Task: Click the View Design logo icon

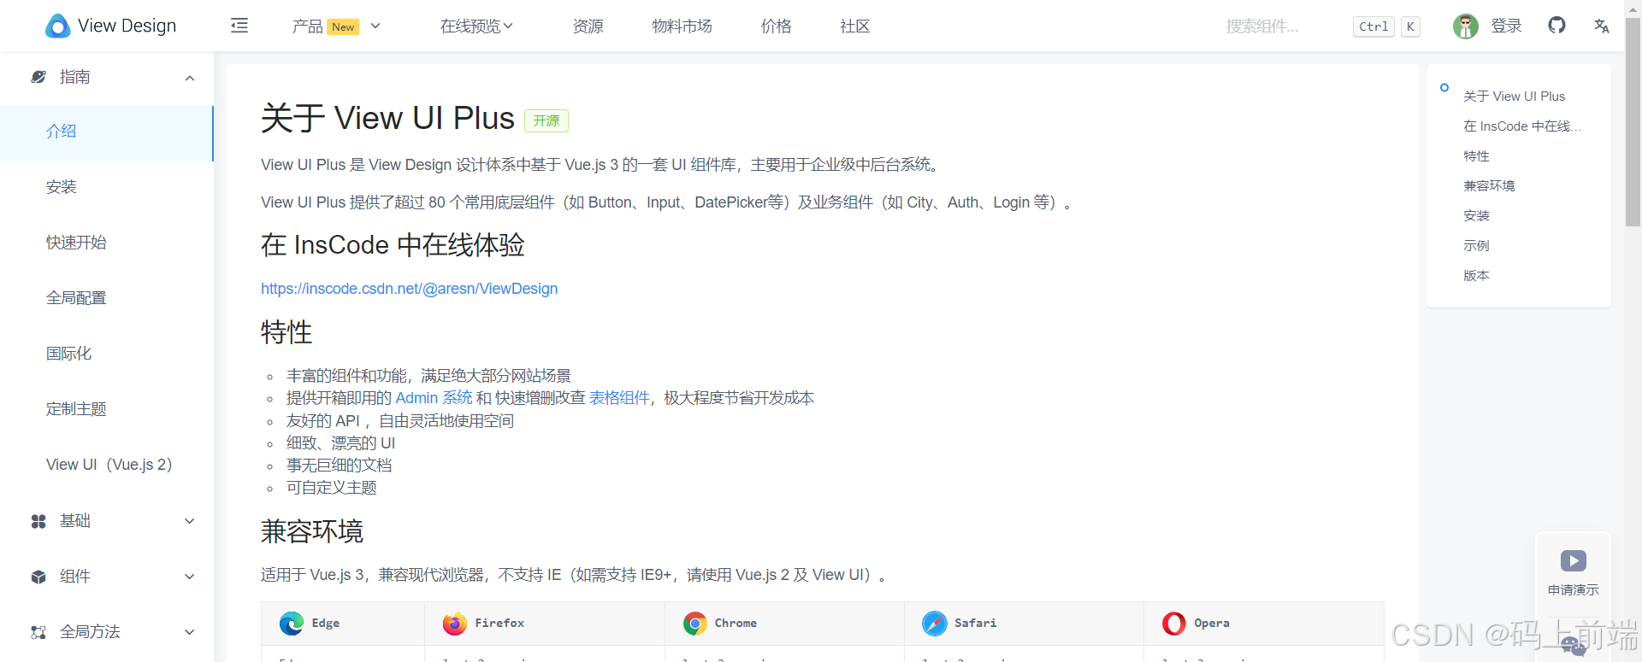Action: (x=57, y=26)
